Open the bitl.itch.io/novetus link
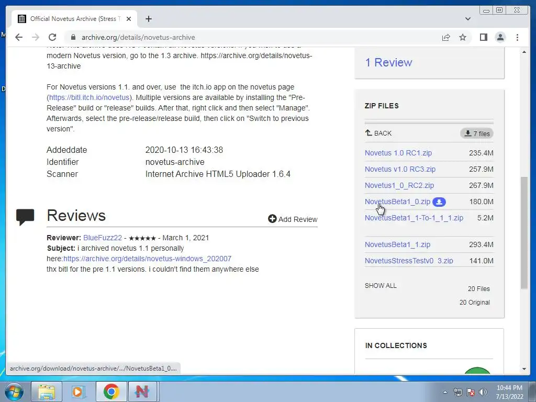This screenshot has height=402, width=536. (x=89, y=97)
